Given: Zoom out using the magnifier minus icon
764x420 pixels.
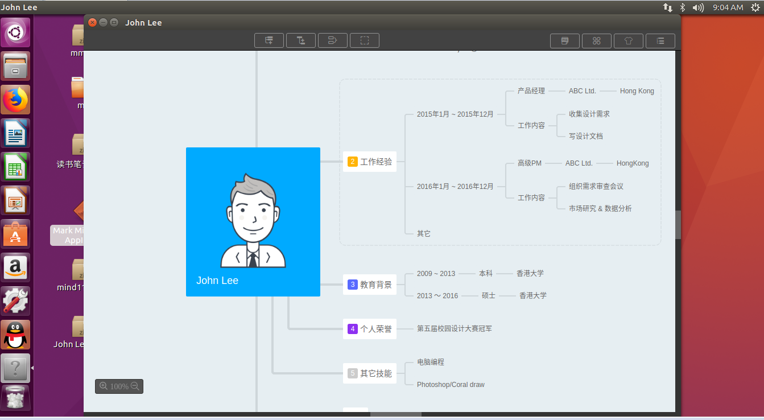Looking at the screenshot, I should [x=135, y=386].
